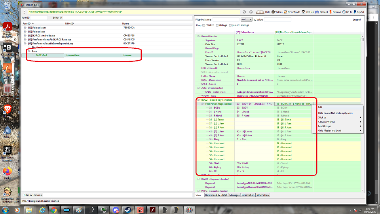Viewport: 380px width, 214px height.
Task: Collapse [03] FirstPersonViewableItemsExpanded.esp node
Action: [x=25, y=44]
